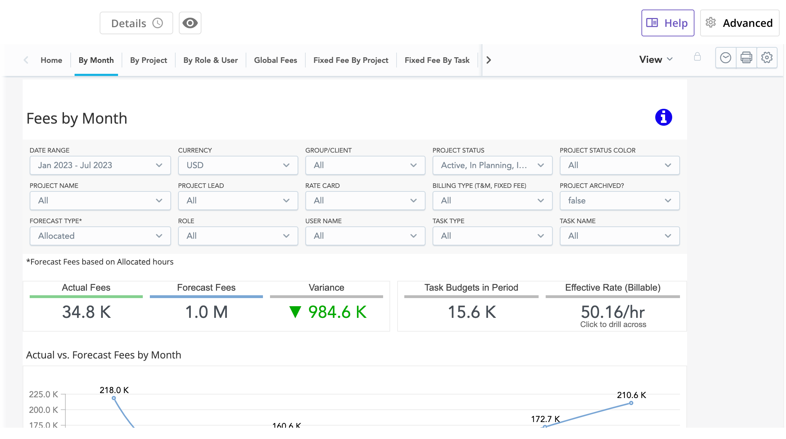
Task: Switch to By Project tab
Action: coord(148,60)
